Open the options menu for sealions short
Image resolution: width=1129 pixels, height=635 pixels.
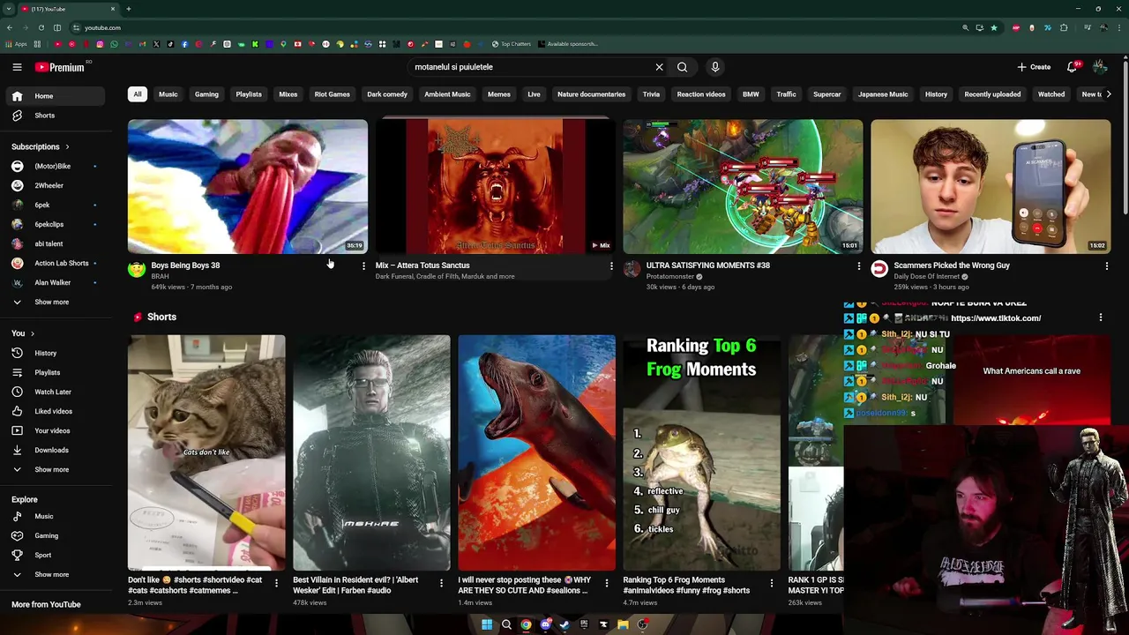pos(606,583)
